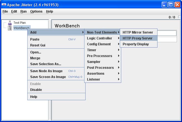Select Reset Gui menu entry
Image resolution: width=182 pixels, height=122 pixels.
point(38,45)
